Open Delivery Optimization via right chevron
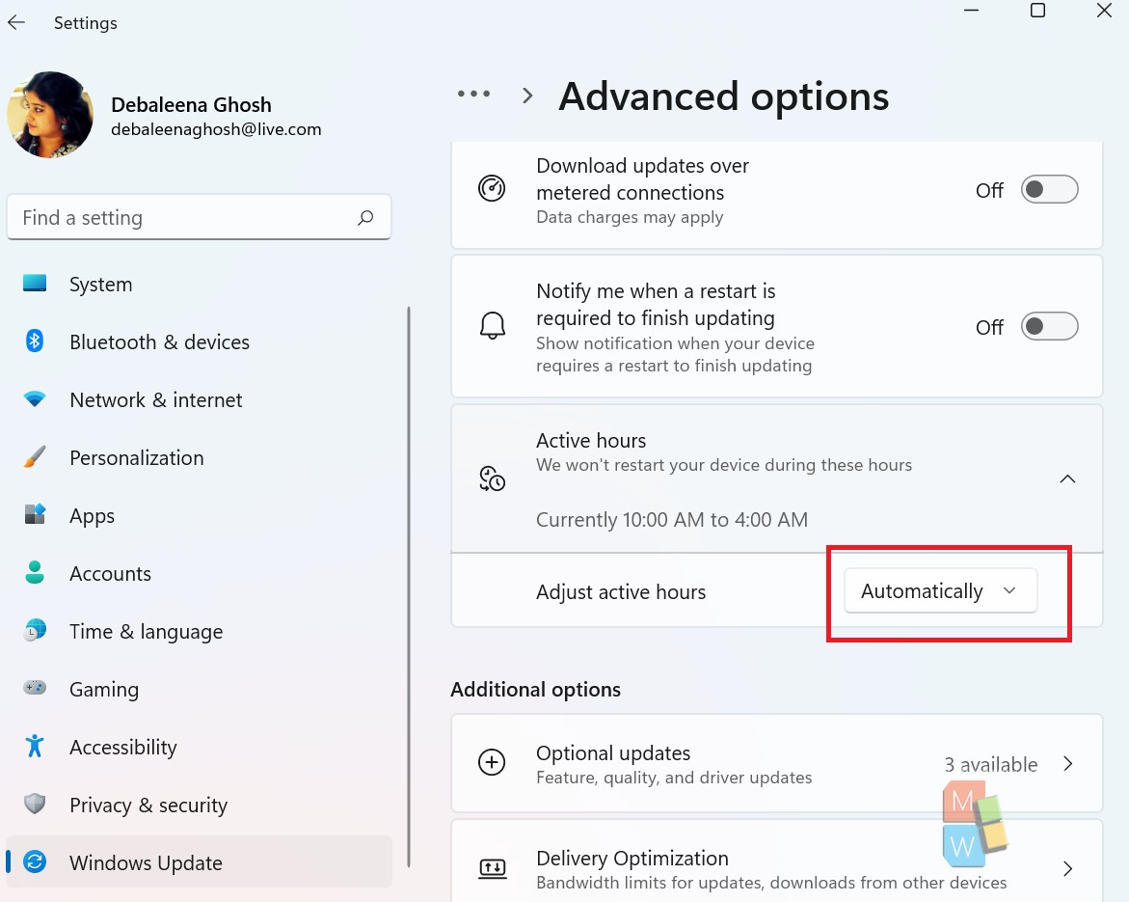Screen dimensions: 1129x902 (x=1068, y=869)
